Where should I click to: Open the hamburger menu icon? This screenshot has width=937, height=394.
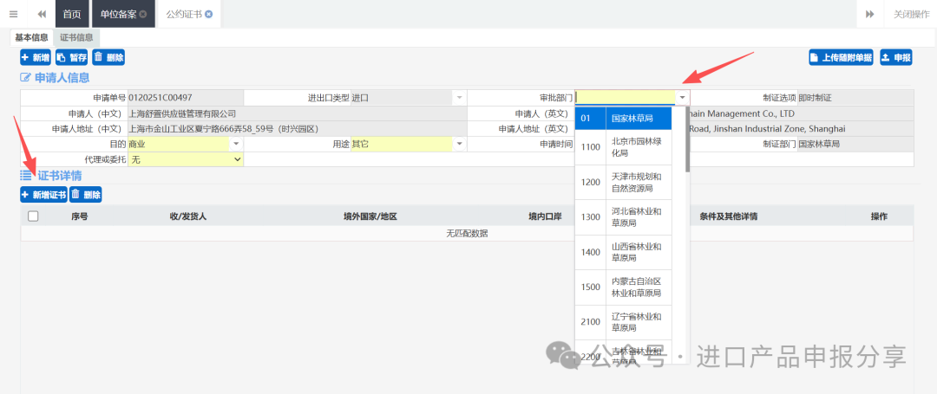pyautogui.click(x=13, y=14)
